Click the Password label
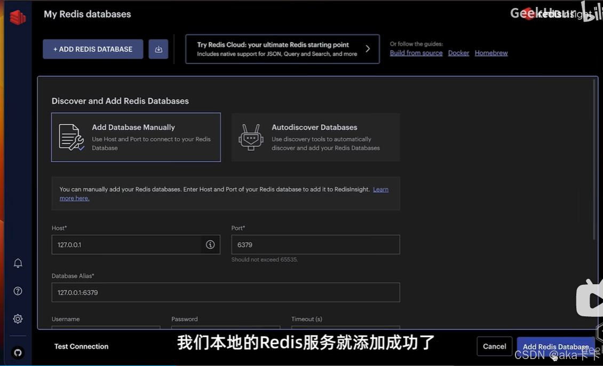The width and height of the screenshot is (603, 366). pyautogui.click(x=185, y=319)
